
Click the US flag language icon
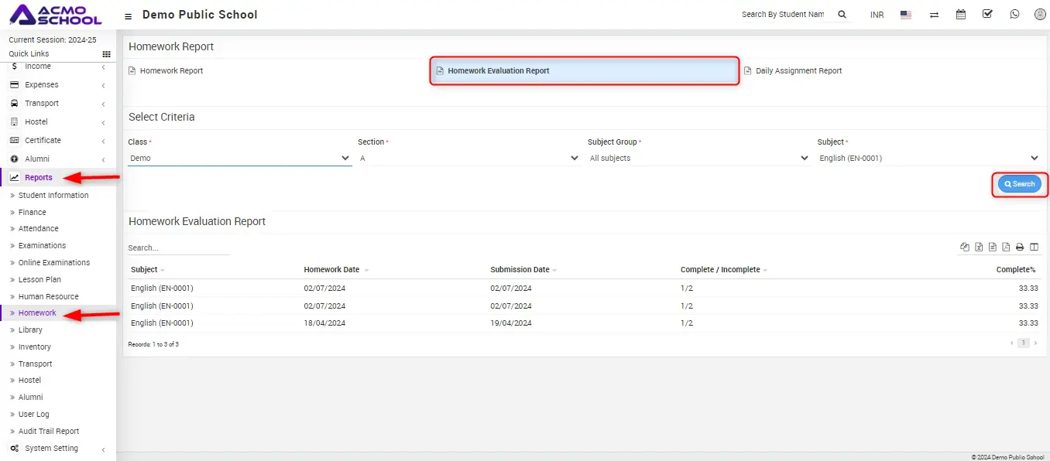[906, 15]
